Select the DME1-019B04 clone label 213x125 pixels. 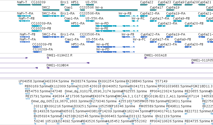(x=58, y=65)
